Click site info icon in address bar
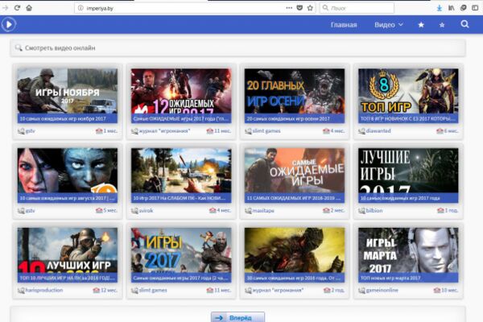The image size is (483, 322). pyautogui.click(x=80, y=8)
